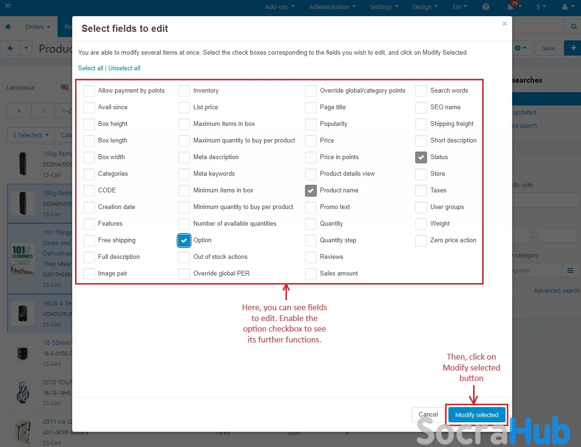Check the Categories checkbox

[x=89, y=174]
